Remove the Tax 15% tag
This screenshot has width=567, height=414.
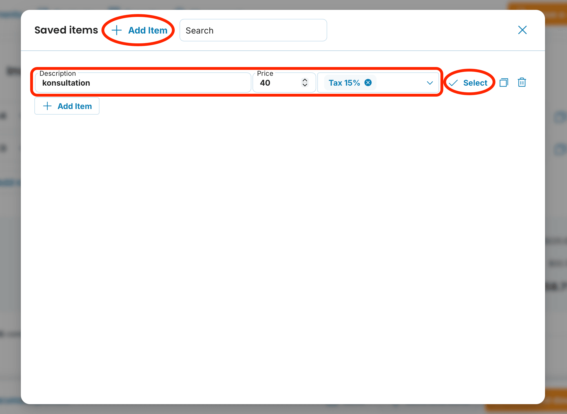point(368,83)
